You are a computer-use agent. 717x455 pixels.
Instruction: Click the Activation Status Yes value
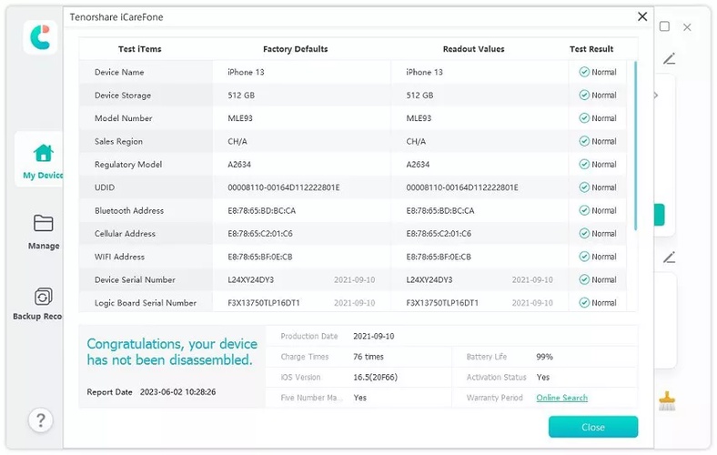(543, 378)
